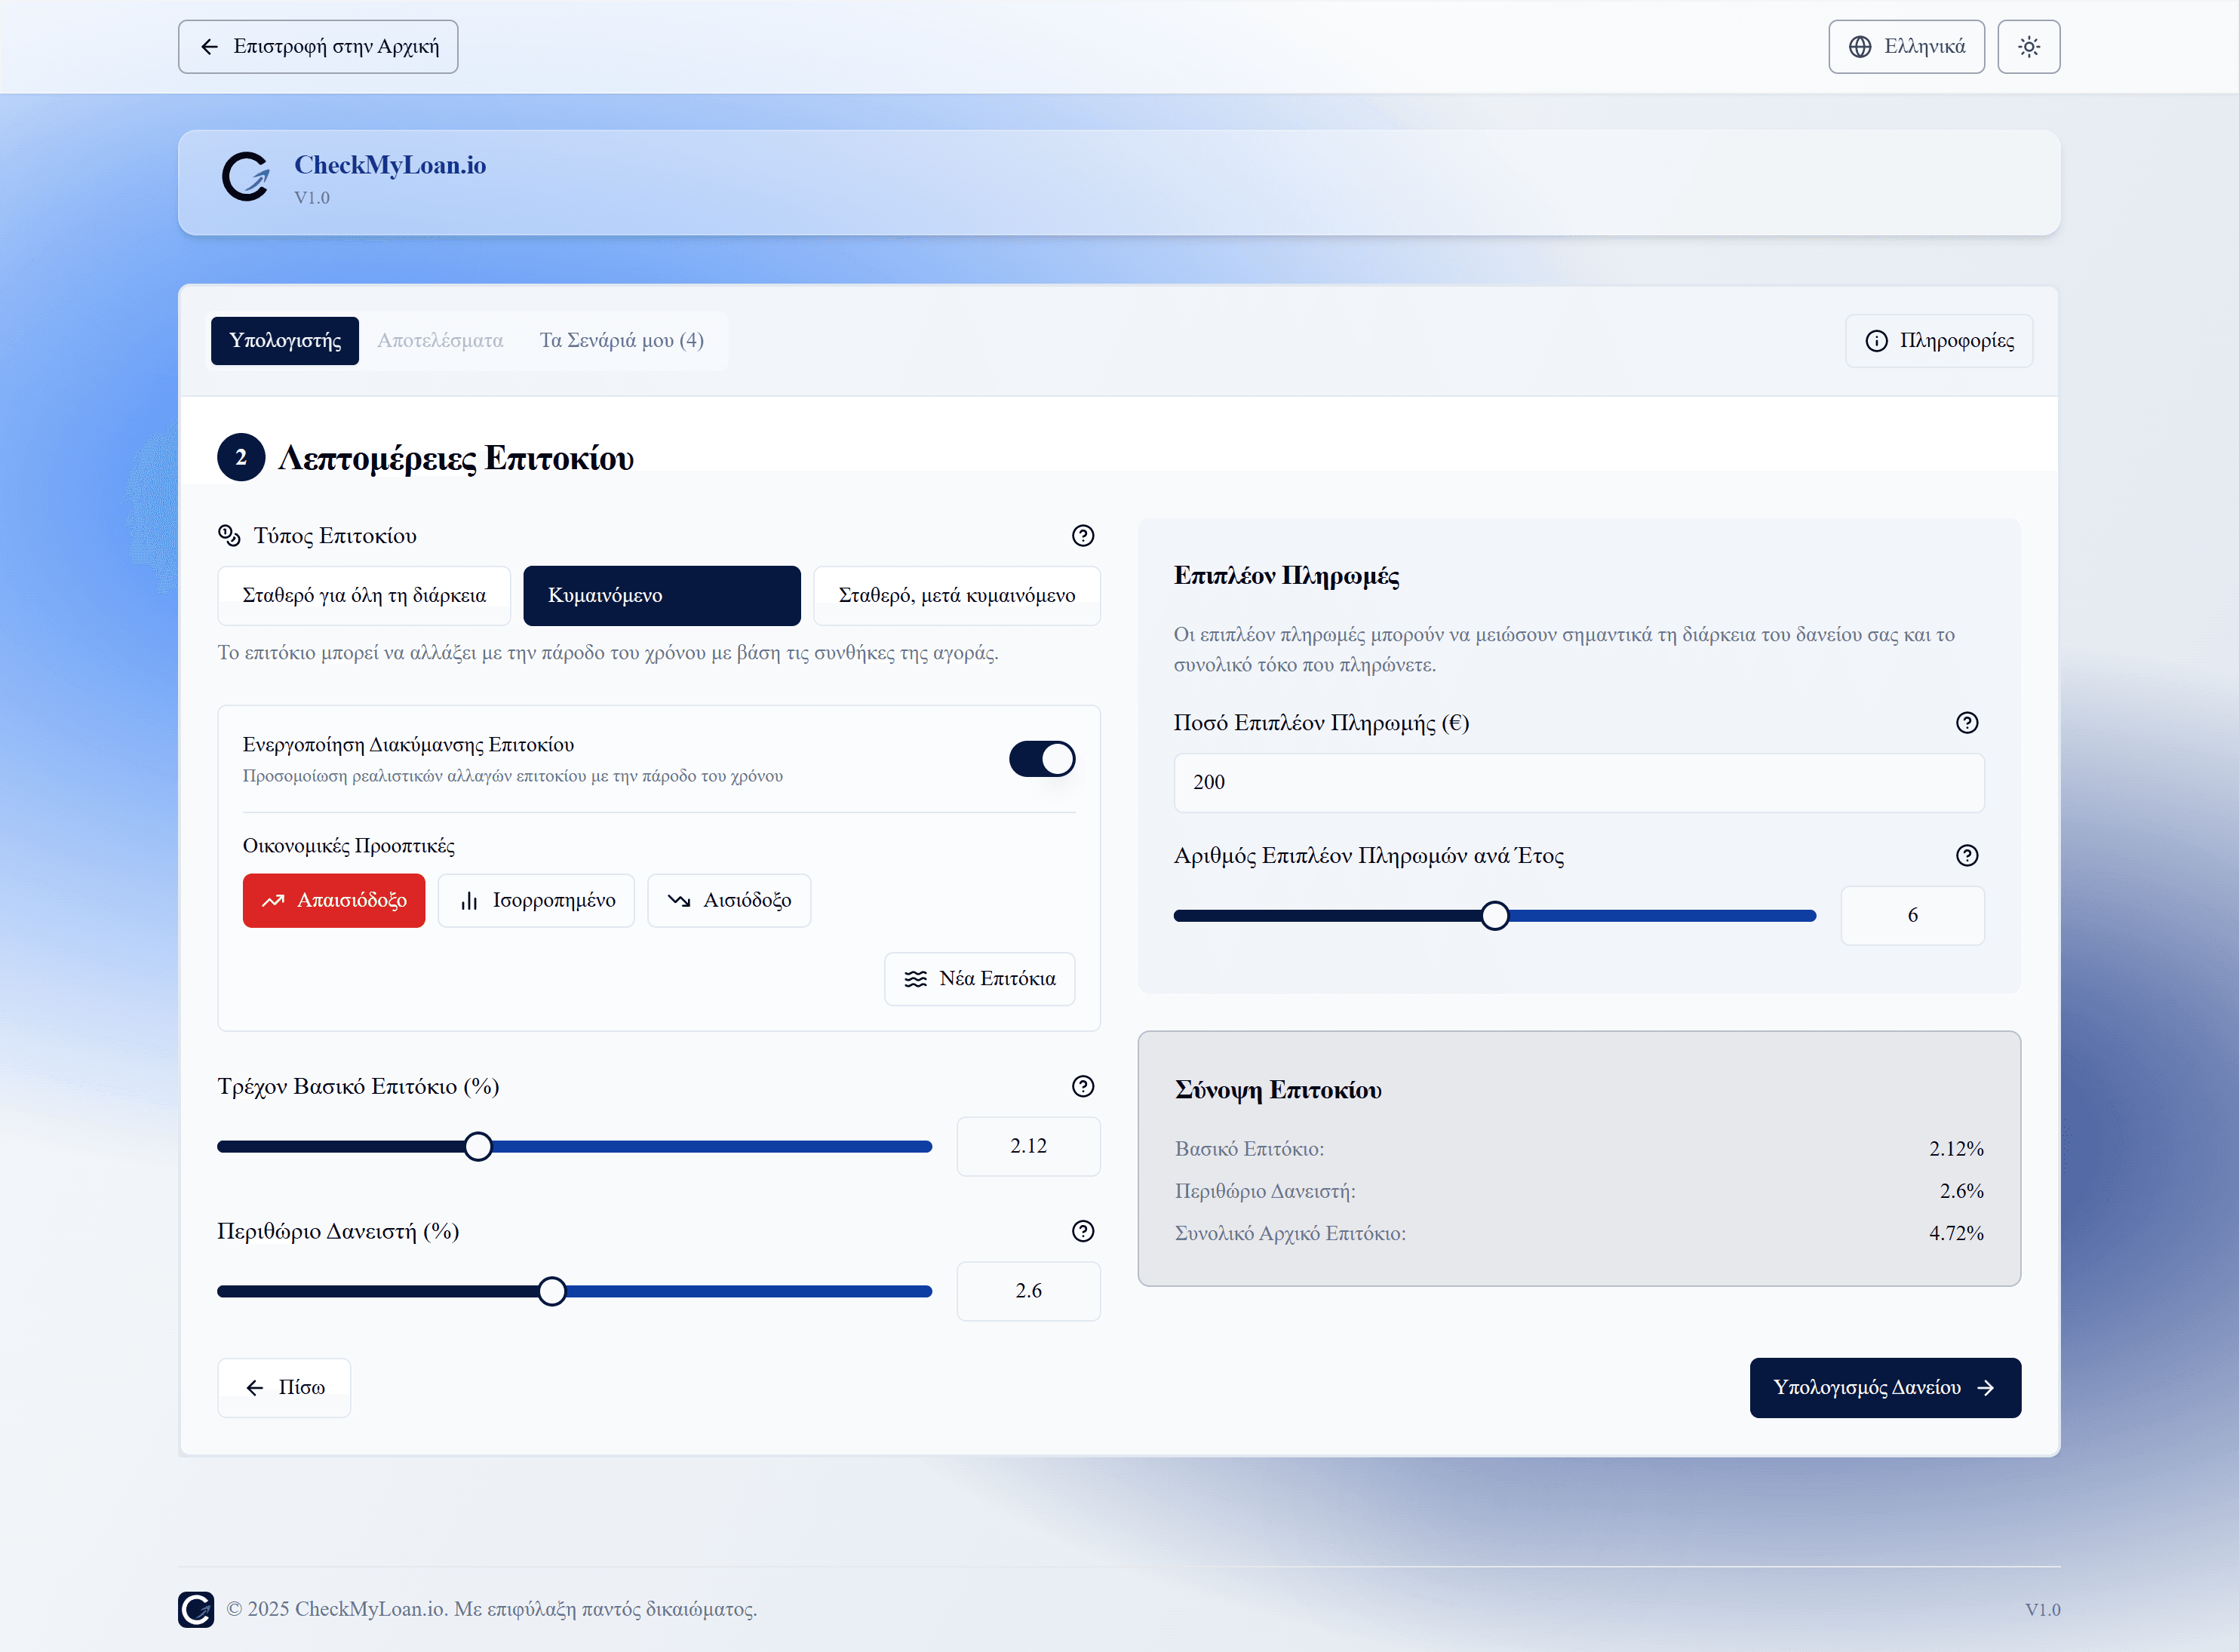
Task: Select Σταθερό, μετά κυμαινόμενο rate type
Action: tap(956, 596)
